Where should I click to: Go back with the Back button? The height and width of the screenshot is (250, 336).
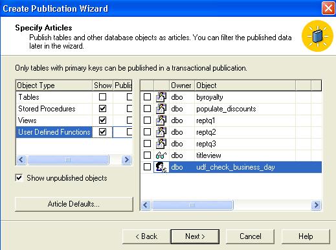click(146, 236)
